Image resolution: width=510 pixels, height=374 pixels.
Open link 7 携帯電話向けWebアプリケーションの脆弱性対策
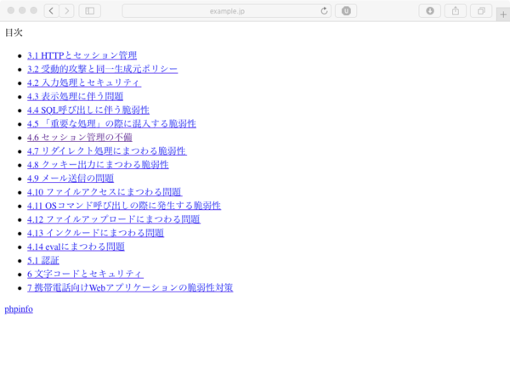coord(130,288)
